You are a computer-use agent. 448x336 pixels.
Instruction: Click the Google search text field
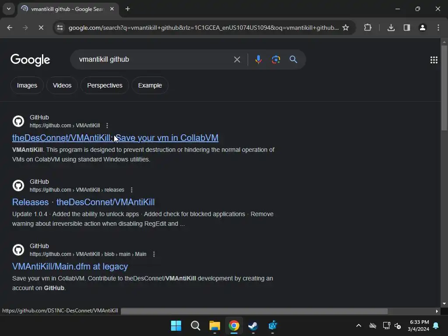coord(154,59)
